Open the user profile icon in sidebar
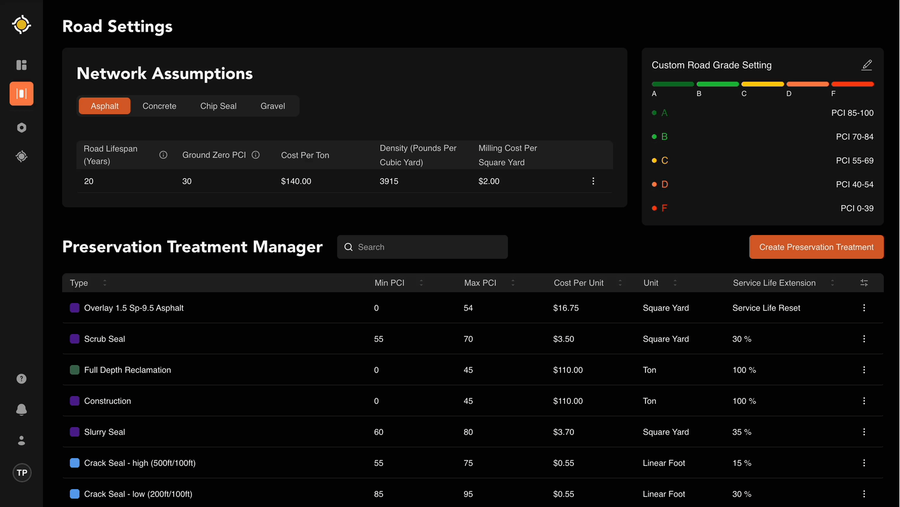The image size is (900, 507). (x=21, y=441)
